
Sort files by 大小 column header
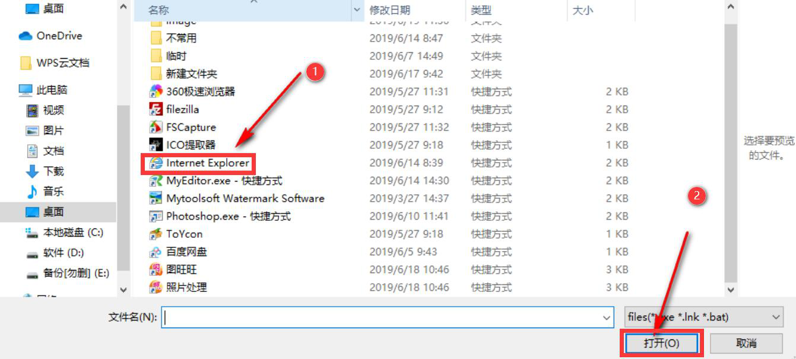582,10
